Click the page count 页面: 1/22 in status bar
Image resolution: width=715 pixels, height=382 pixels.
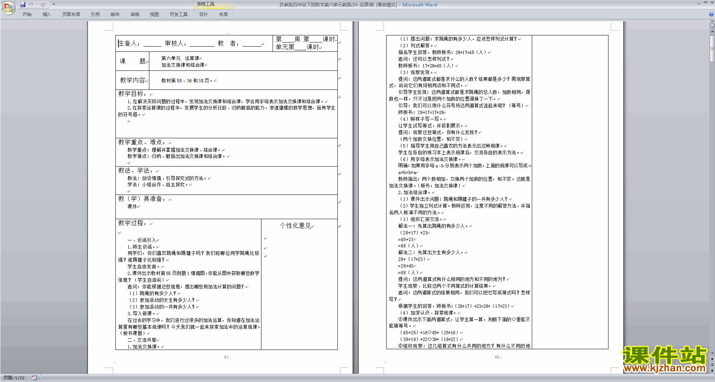coord(14,378)
